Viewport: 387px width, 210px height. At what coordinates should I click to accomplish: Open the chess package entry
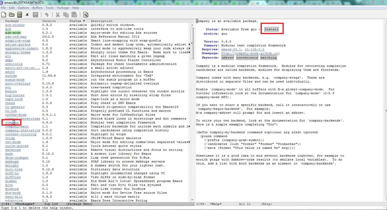point(10,103)
